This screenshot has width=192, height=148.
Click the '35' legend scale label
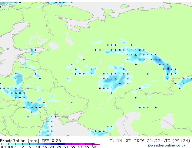pos(73,147)
